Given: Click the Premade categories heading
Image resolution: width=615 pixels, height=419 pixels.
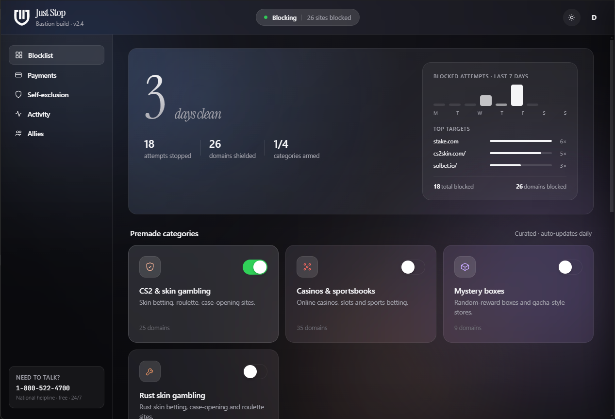Looking at the screenshot, I should point(164,233).
